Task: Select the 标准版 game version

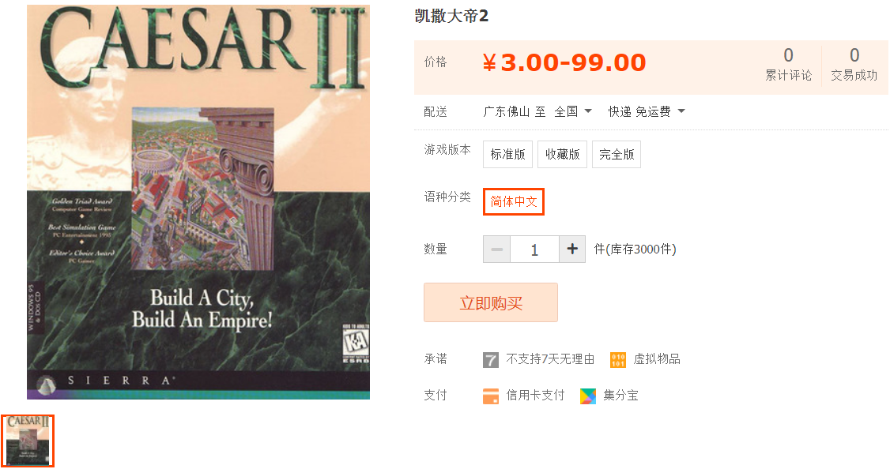Action: pos(507,154)
